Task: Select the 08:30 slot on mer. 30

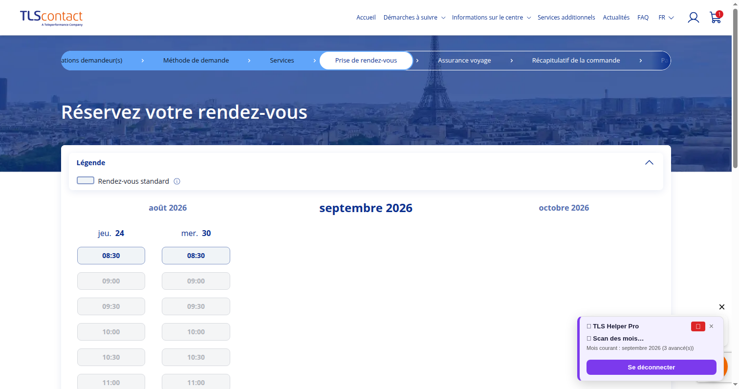Action: [x=196, y=256]
